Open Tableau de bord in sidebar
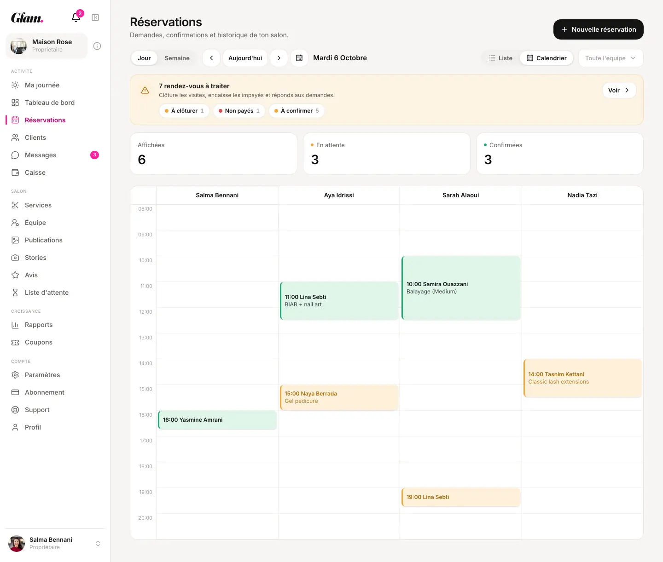Screen dimensions: 663x562 (x=55, y=103)
